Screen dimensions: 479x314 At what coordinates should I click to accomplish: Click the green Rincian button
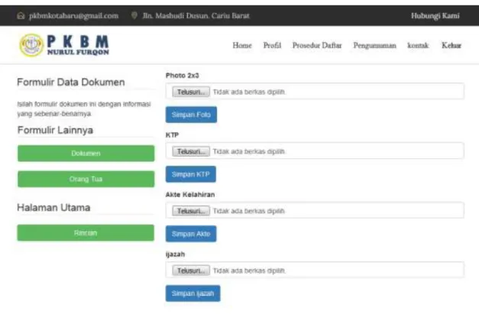pyautogui.click(x=86, y=233)
